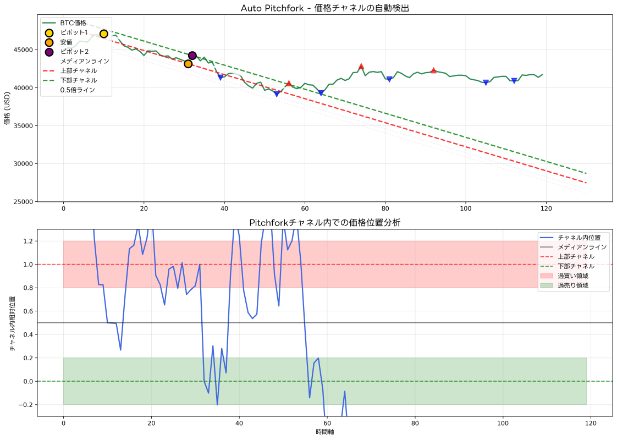Click the blue down-triangle near x=53
Image resolution: width=617 pixels, height=440 pixels.
coord(277,94)
